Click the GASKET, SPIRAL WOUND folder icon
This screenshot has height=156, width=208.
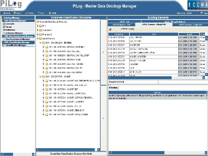tap(47, 114)
